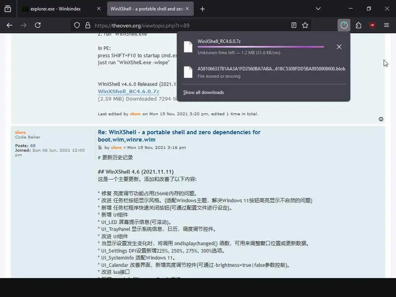This screenshot has width=396, height=297.
Task: Toggle reader view icon
Action: [294, 25]
